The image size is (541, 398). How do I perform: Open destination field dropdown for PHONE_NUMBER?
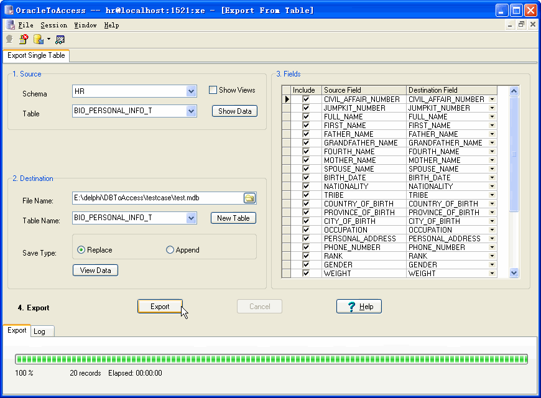click(492, 248)
